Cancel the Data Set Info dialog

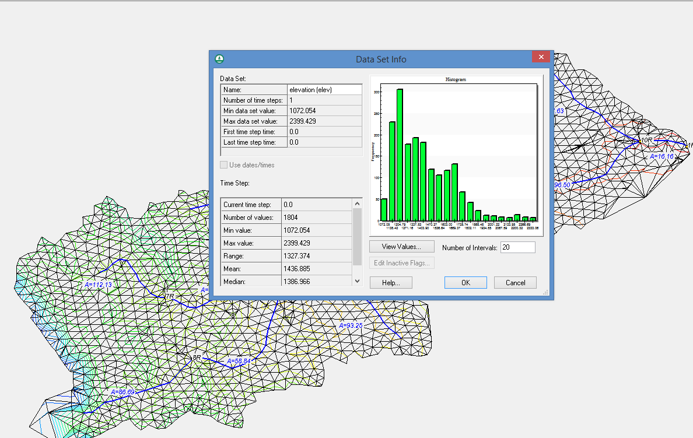[515, 283]
